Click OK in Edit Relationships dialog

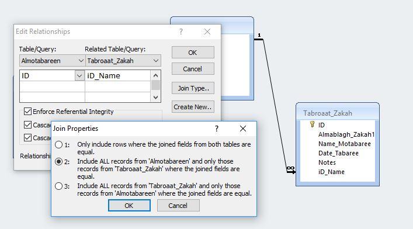click(193, 53)
